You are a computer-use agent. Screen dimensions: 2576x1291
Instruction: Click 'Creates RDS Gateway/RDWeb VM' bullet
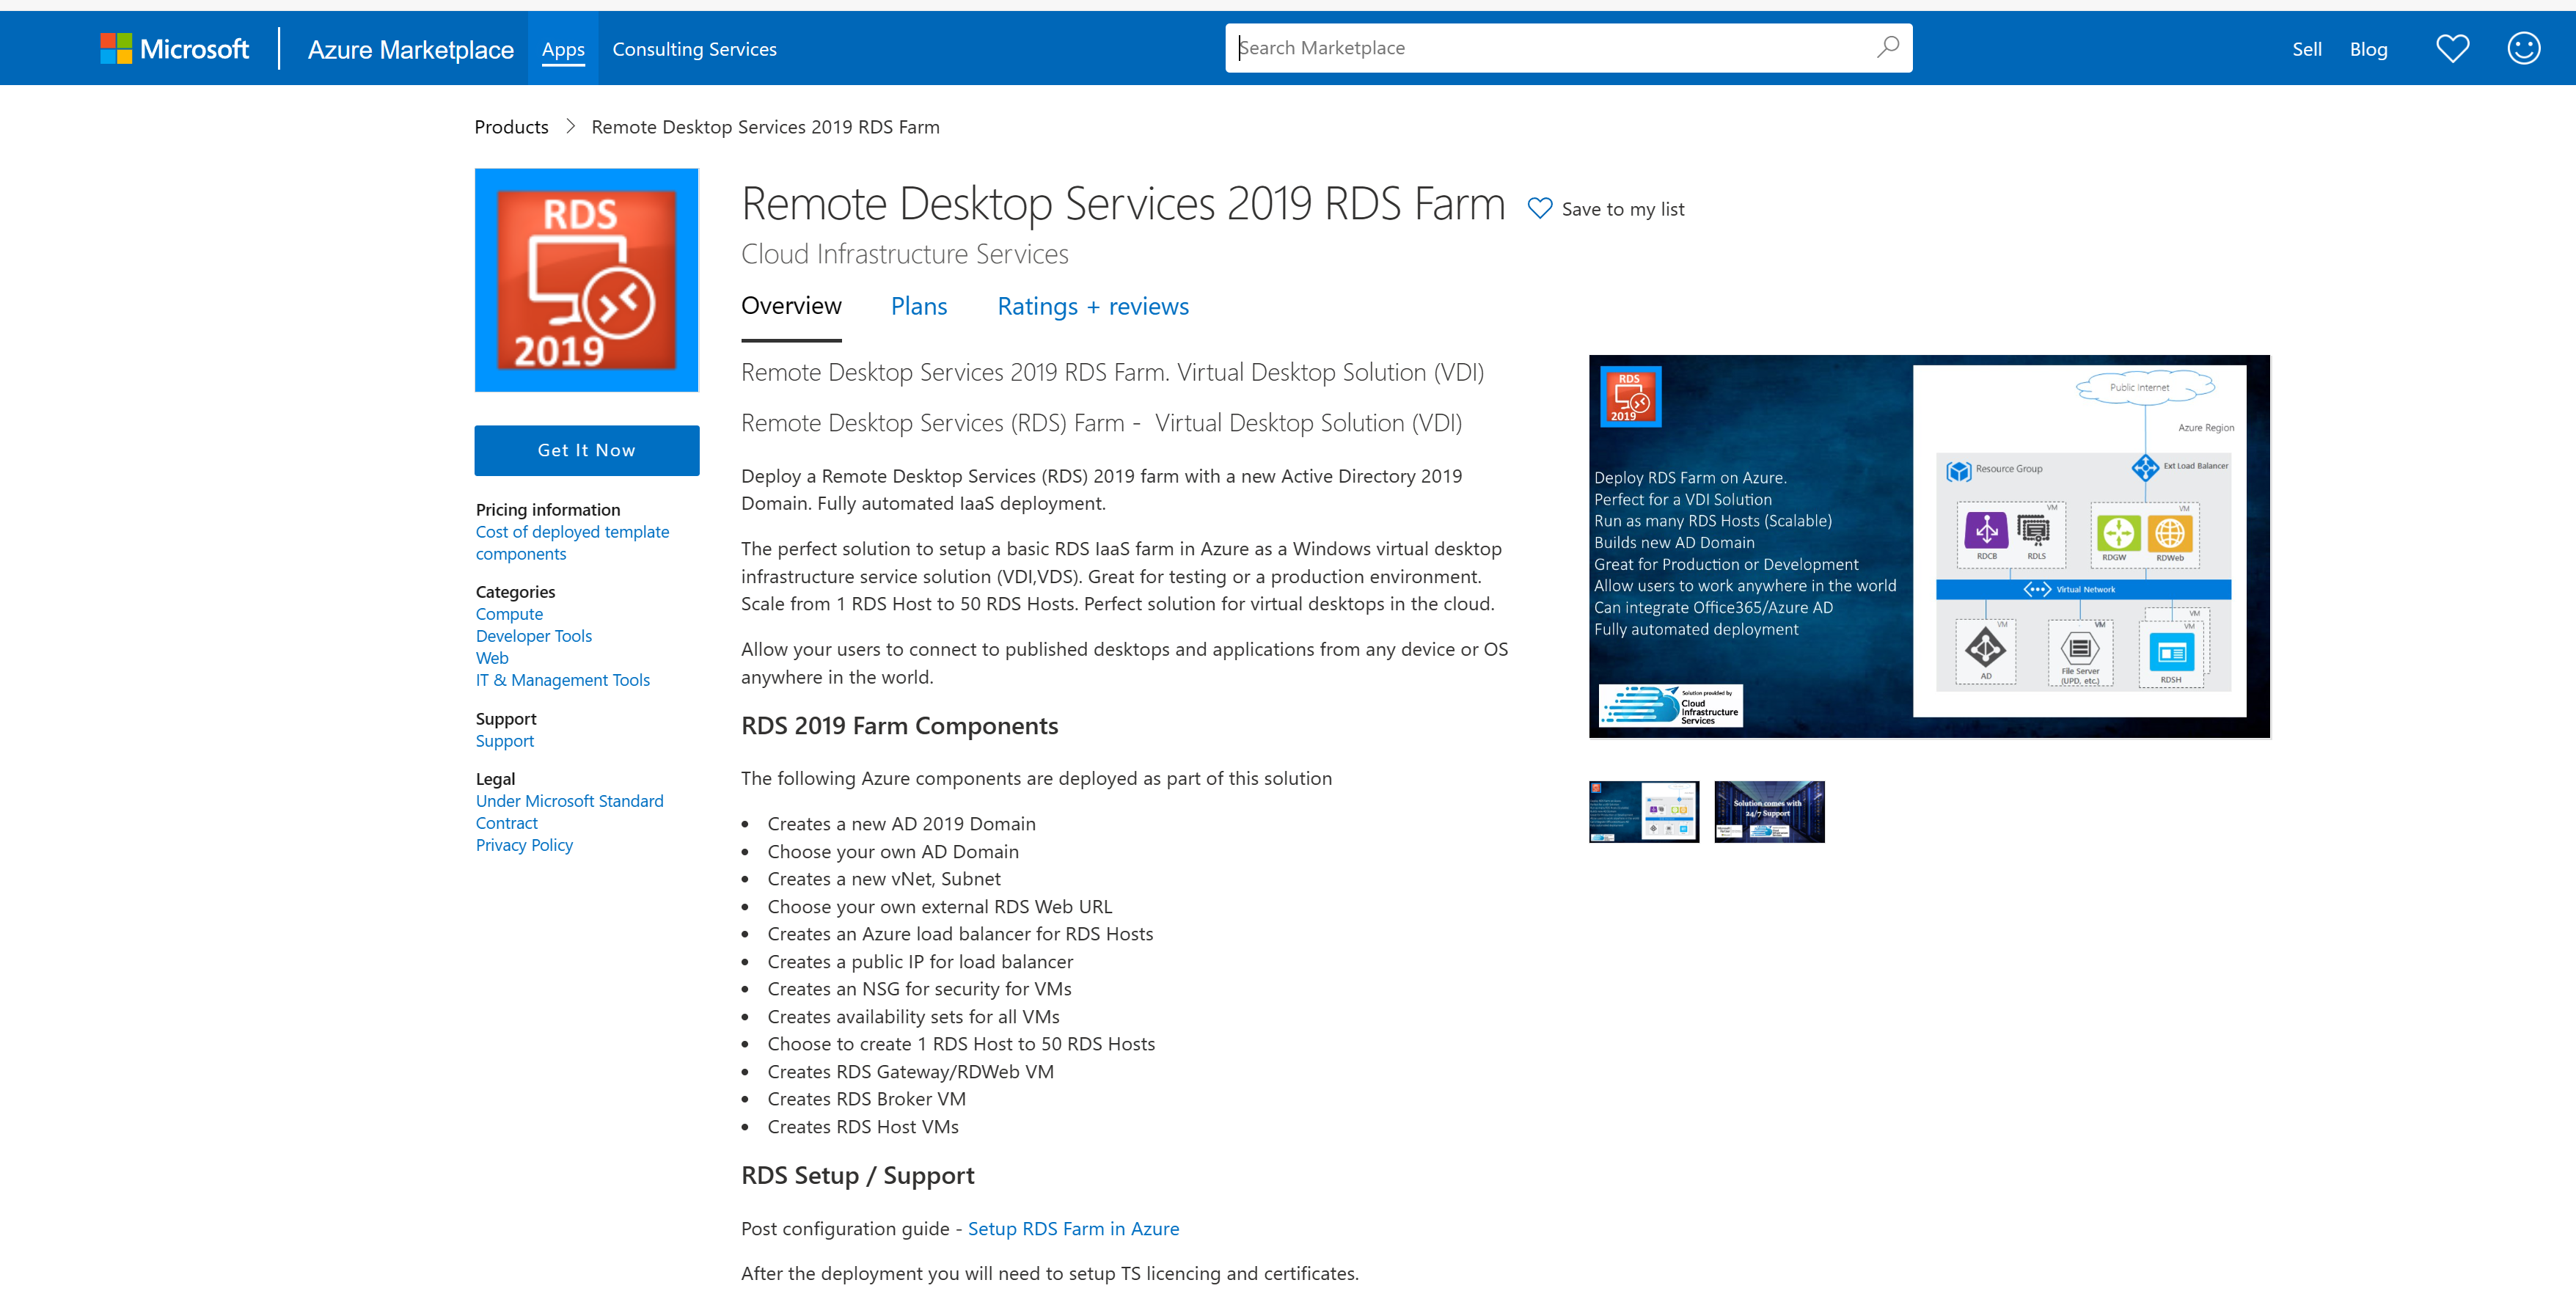(910, 1071)
